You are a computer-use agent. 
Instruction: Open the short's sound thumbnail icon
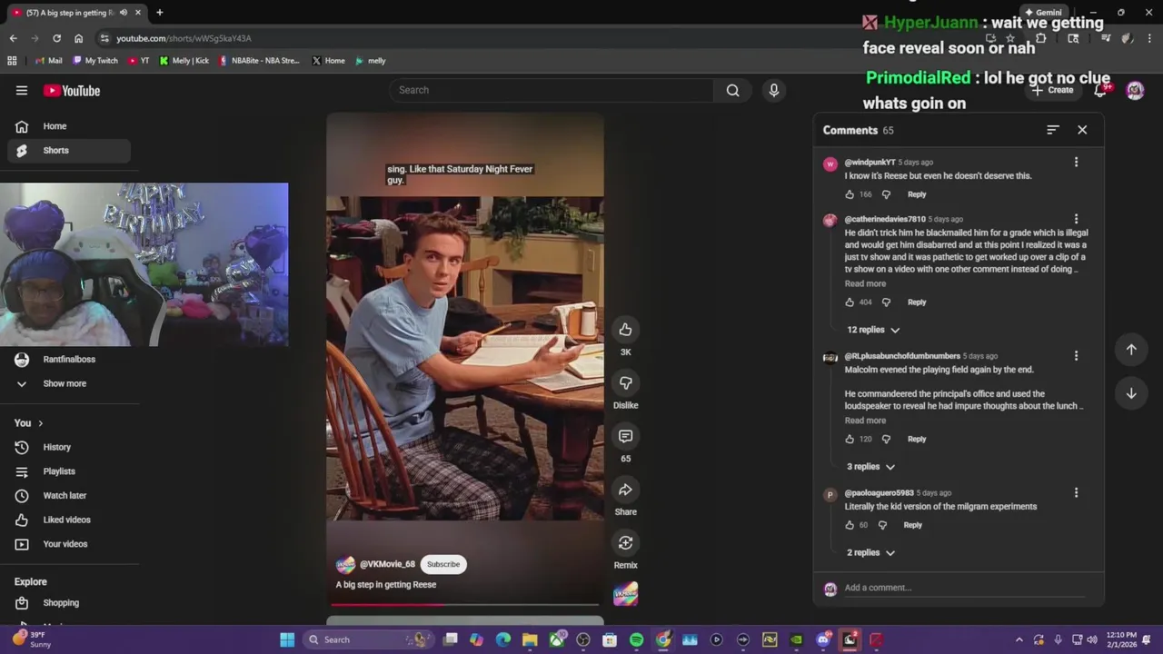pos(625,594)
